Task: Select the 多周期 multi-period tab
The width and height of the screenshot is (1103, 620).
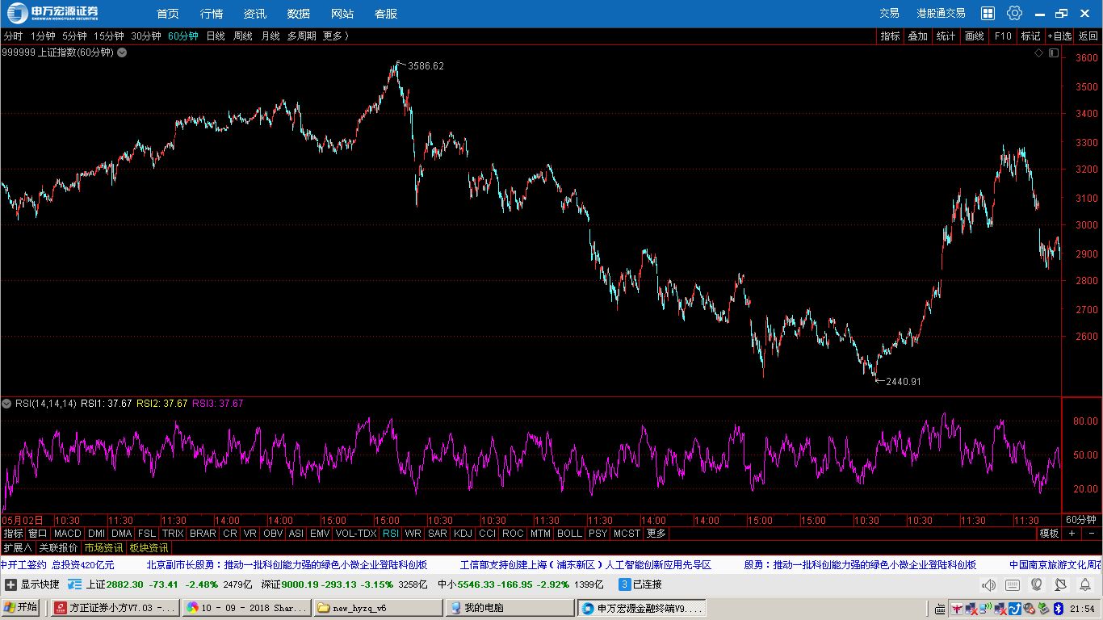Action: click(302, 36)
